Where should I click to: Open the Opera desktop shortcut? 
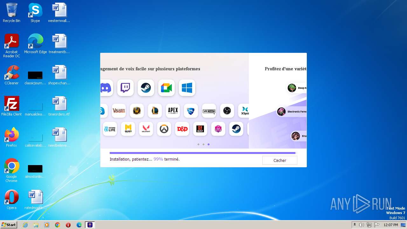point(11,200)
